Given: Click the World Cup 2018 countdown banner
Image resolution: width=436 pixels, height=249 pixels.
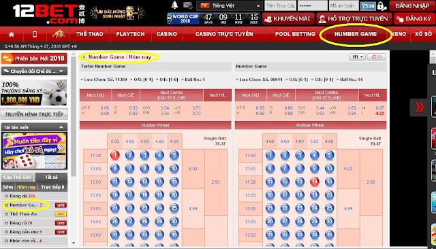Looking at the screenshot, I should coord(213,18).
